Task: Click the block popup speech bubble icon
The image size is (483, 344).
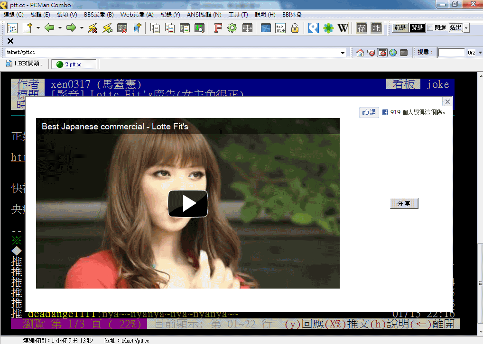Action: coord(371,53)
